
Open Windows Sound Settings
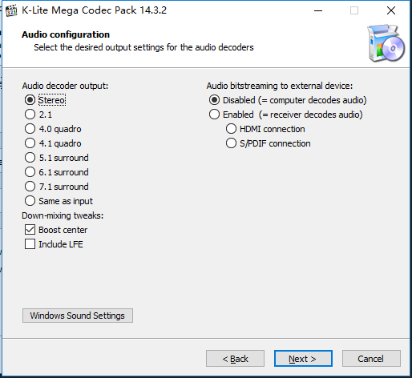click(x=78, y=316)
